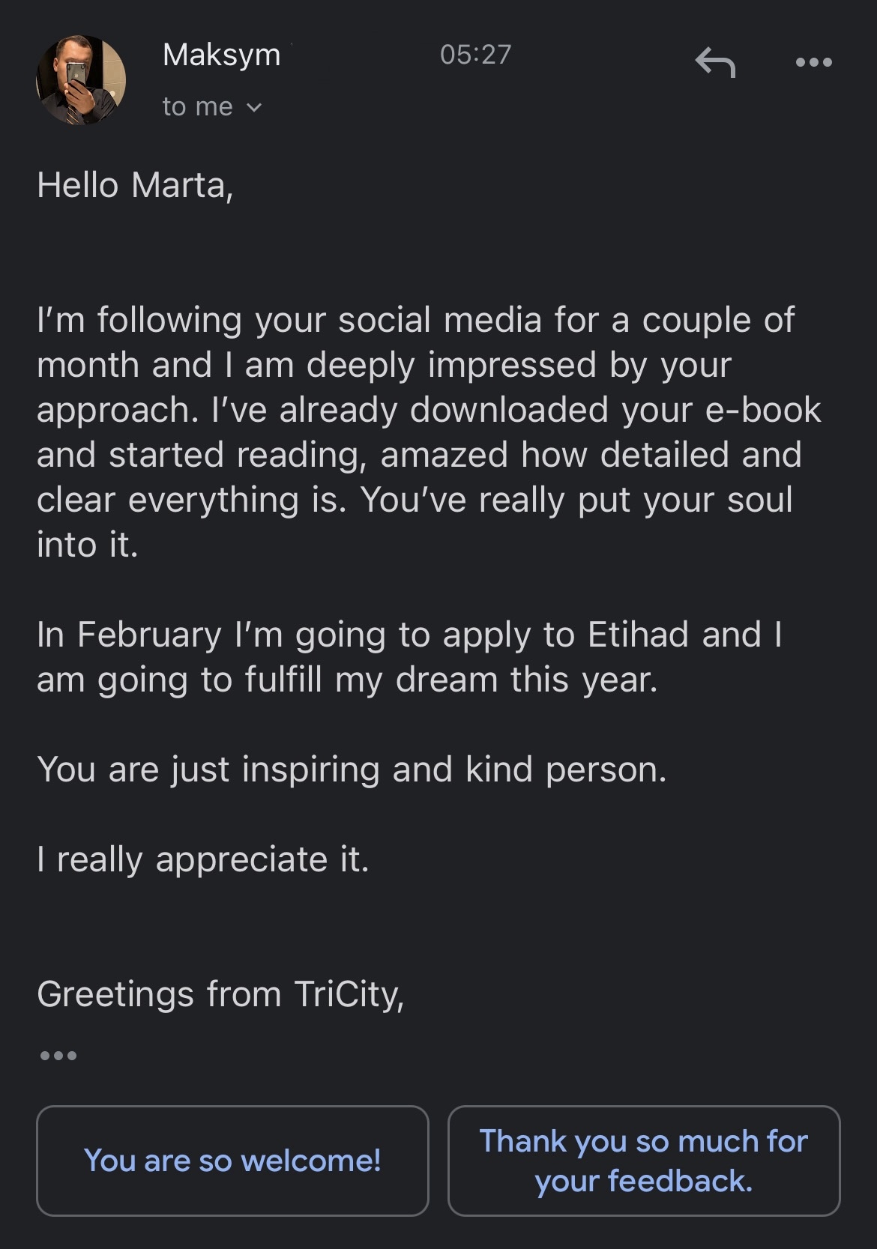Tap the "to me" recipient label

pyautogui.click(x=198, y=107)
